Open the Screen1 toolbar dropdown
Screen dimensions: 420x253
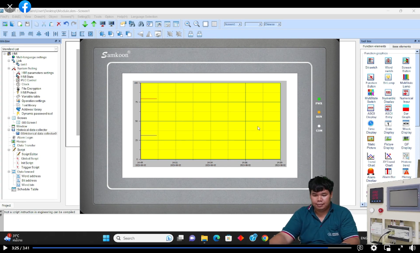(x=239, y=24)
